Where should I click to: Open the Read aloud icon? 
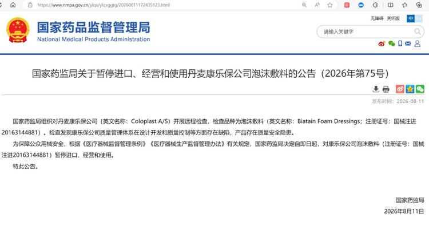pos(317,5)
